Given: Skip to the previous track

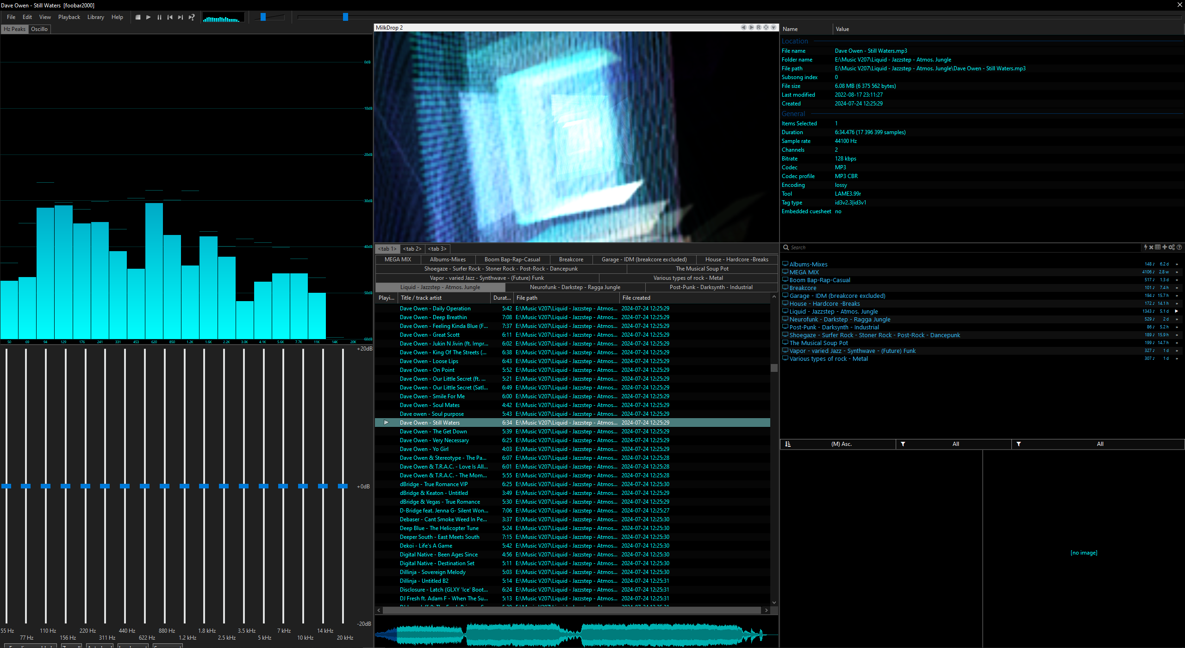Looking at the screenshot, I should point(170,17).
